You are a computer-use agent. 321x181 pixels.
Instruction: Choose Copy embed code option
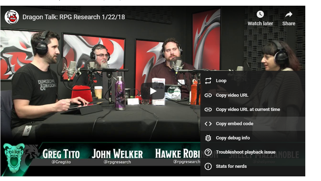[x=253, y=124]
